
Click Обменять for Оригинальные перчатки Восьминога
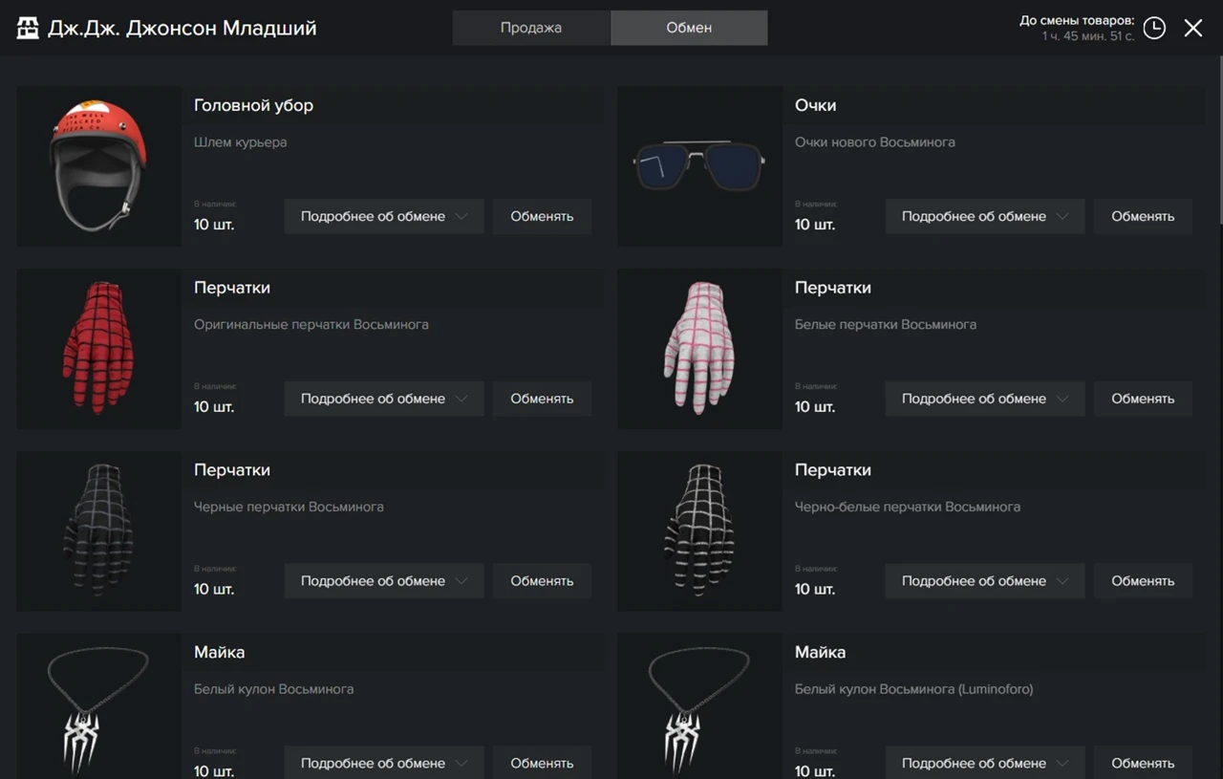tap(542, 399)
